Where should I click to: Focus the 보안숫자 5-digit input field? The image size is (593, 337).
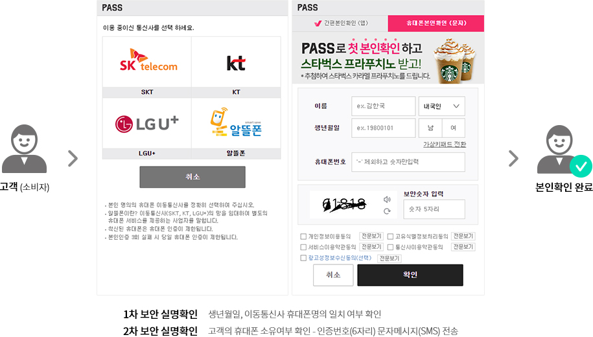[x=434, y=209]
